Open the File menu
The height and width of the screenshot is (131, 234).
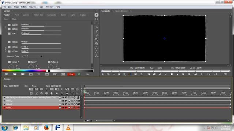(x=4, y=7)
